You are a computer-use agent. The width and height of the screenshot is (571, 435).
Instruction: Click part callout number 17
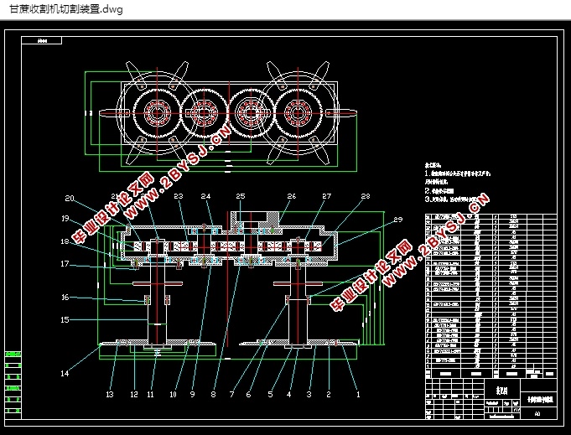coord(65,264)
